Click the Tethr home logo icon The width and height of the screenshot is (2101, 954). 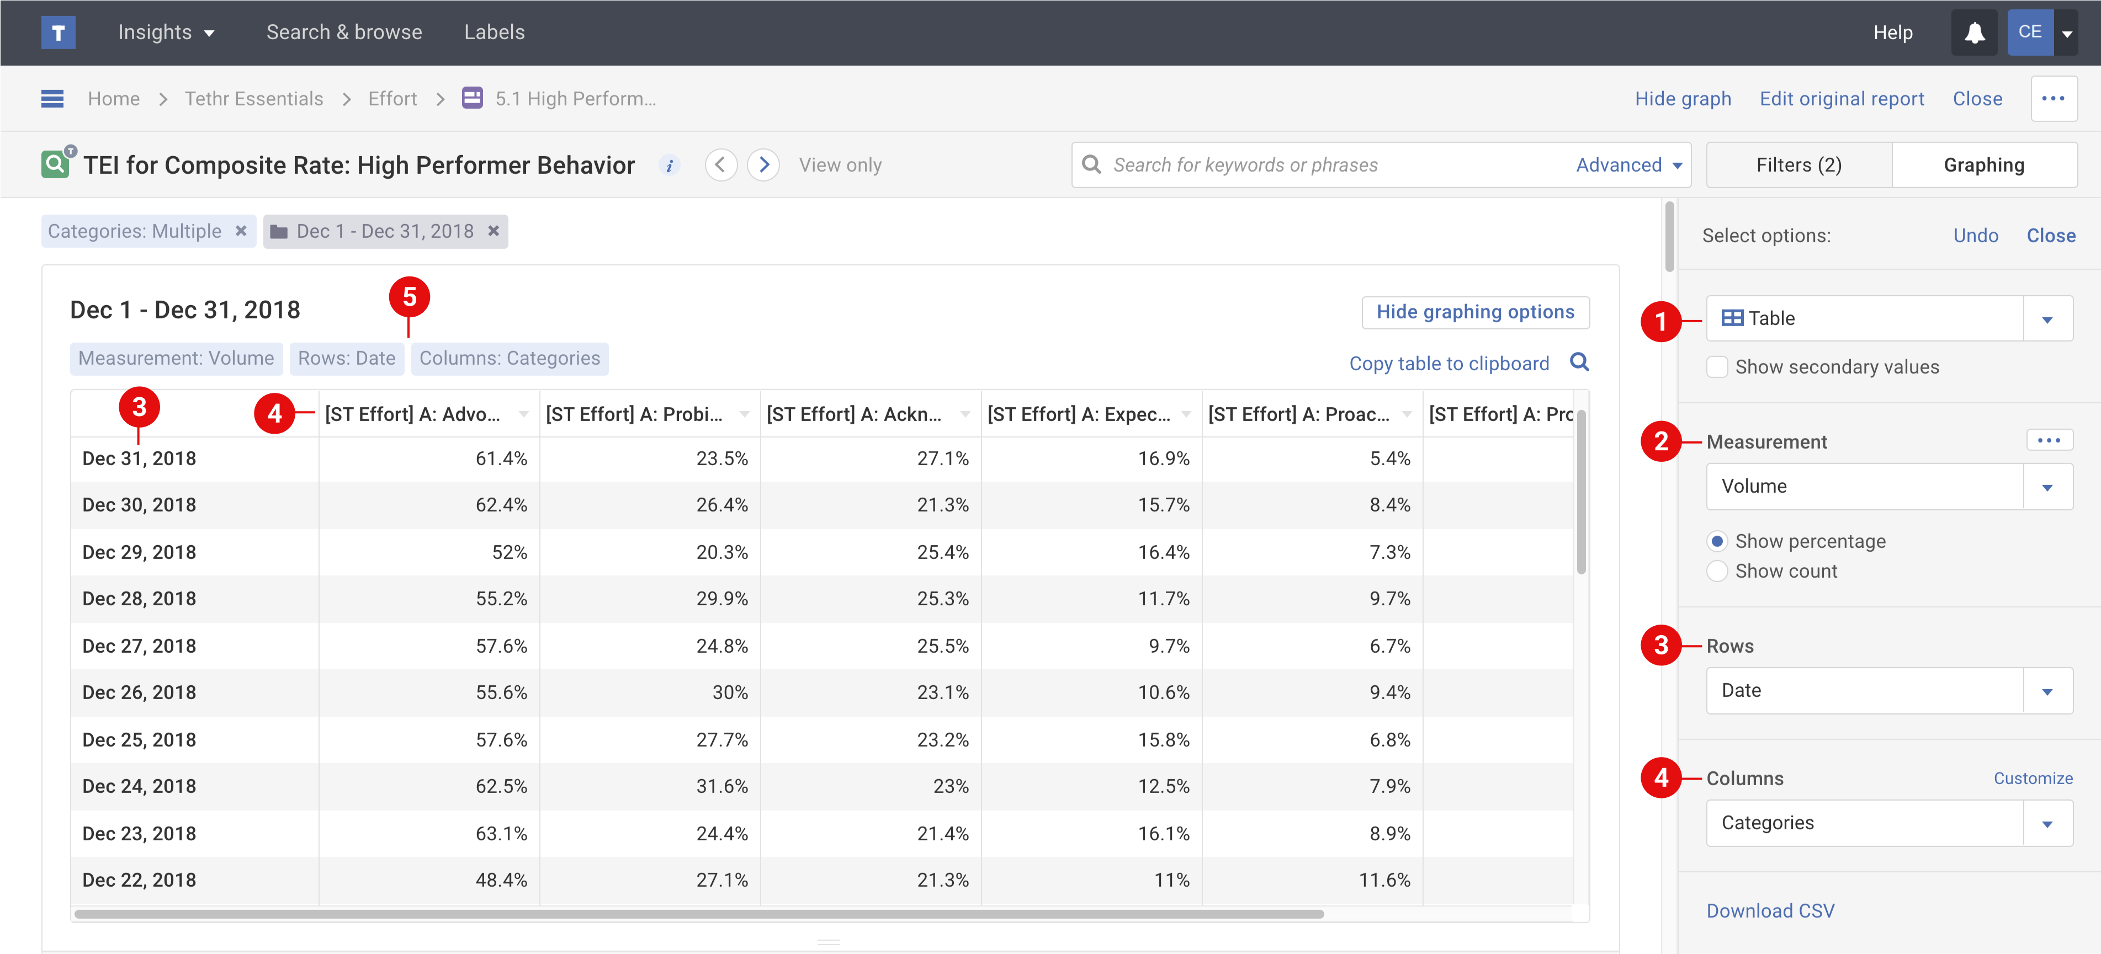click(58, 33)
